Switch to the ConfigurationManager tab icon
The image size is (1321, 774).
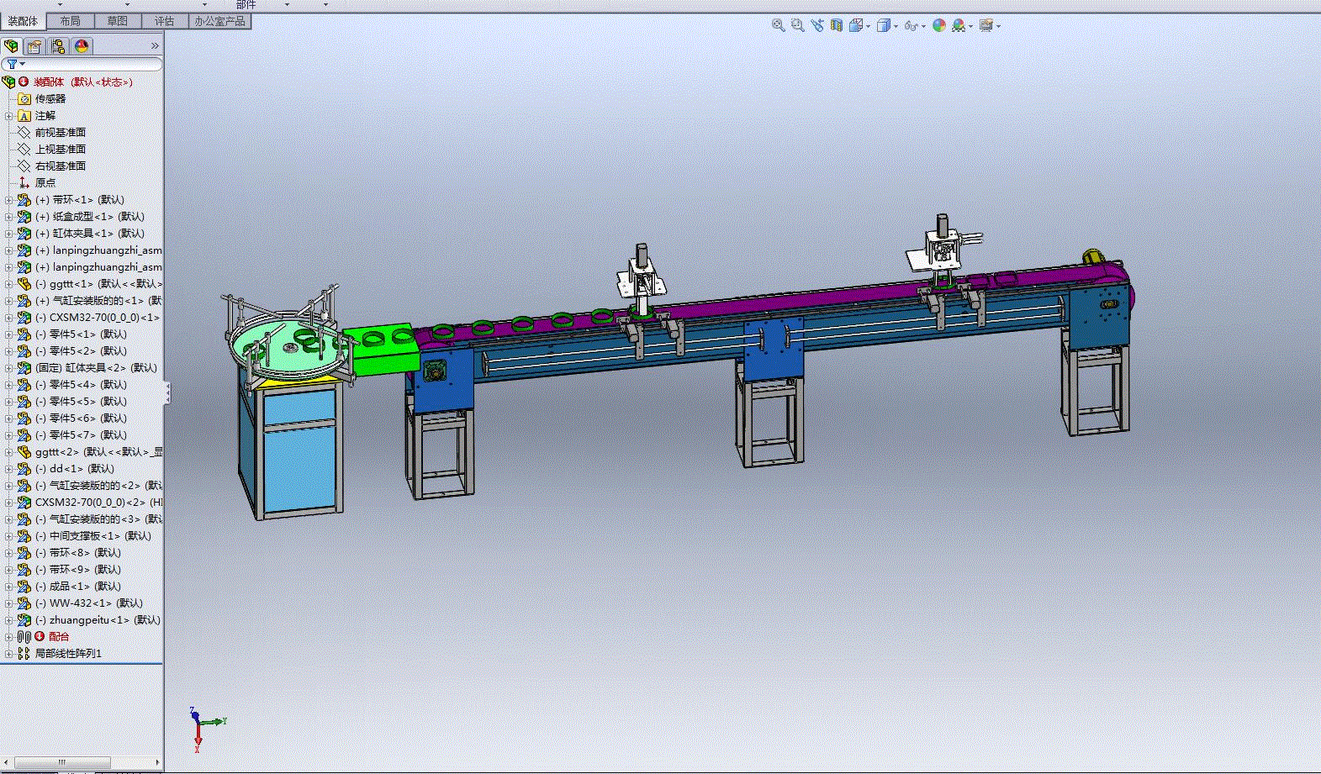click(x=58, y=46)
